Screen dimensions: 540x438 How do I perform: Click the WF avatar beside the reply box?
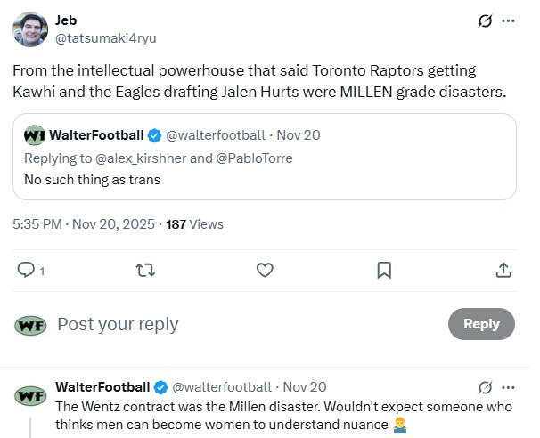[x=30, y=325]
